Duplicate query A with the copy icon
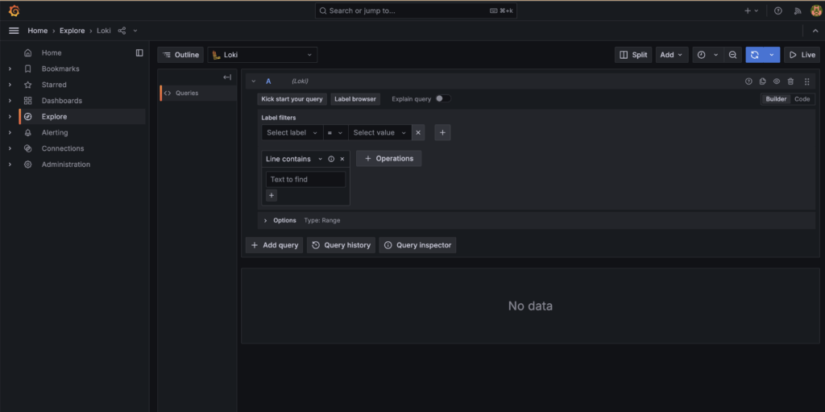The image size is (825, 412). [762, 81]
